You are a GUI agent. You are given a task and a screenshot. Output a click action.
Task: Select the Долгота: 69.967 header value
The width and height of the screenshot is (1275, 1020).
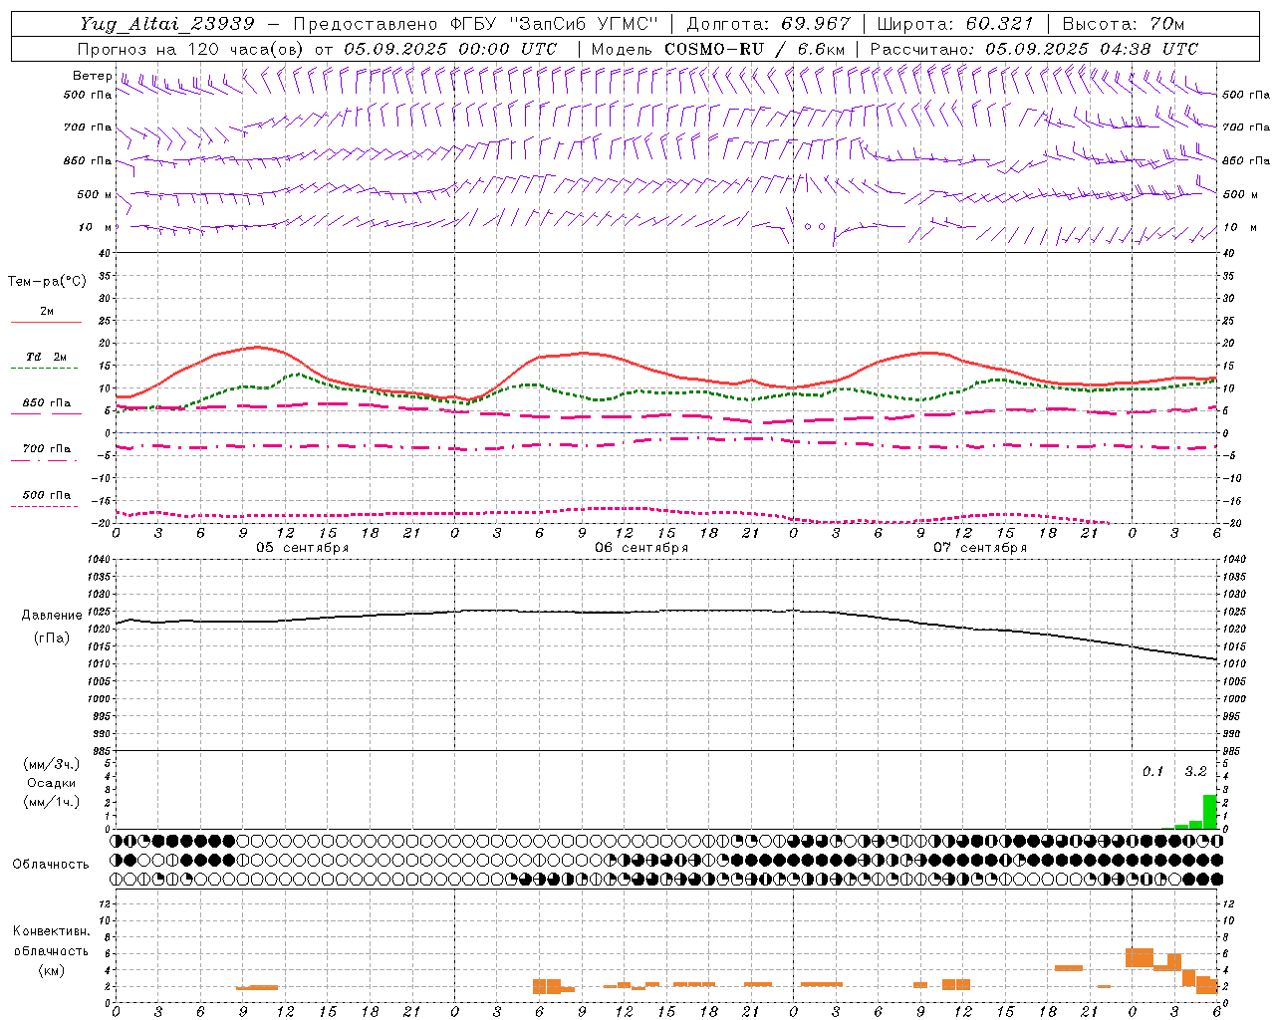coord(769,24)
